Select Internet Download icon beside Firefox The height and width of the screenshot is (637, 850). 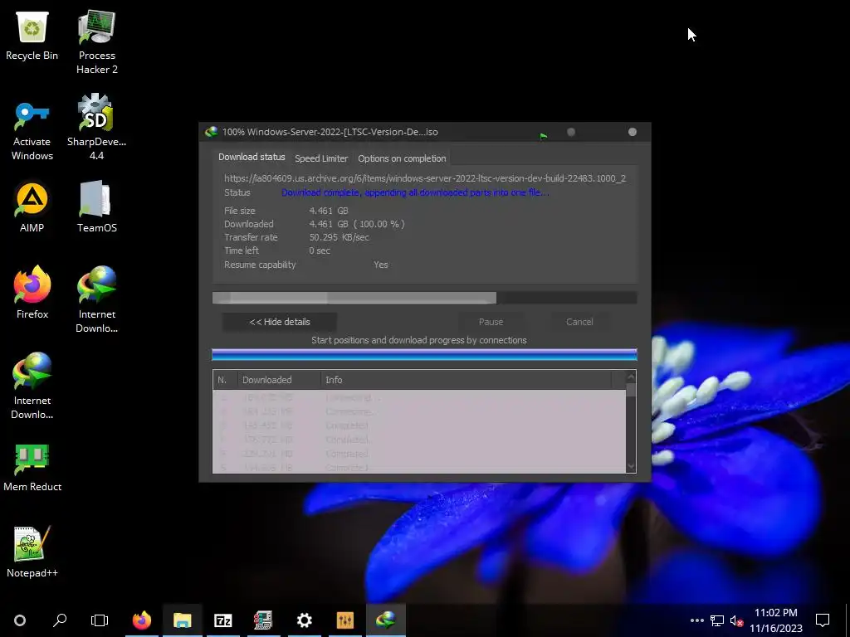coord(96,299)
